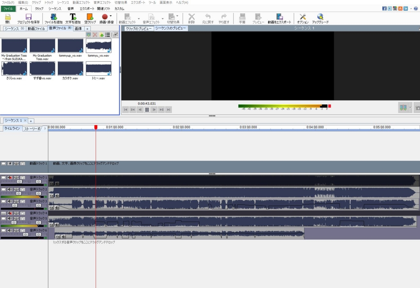Image resolution: width=420 pixels, height=288 pixels.
Task: Switch to 動画ファイル bin tab
Action: [x=36, y=29]
